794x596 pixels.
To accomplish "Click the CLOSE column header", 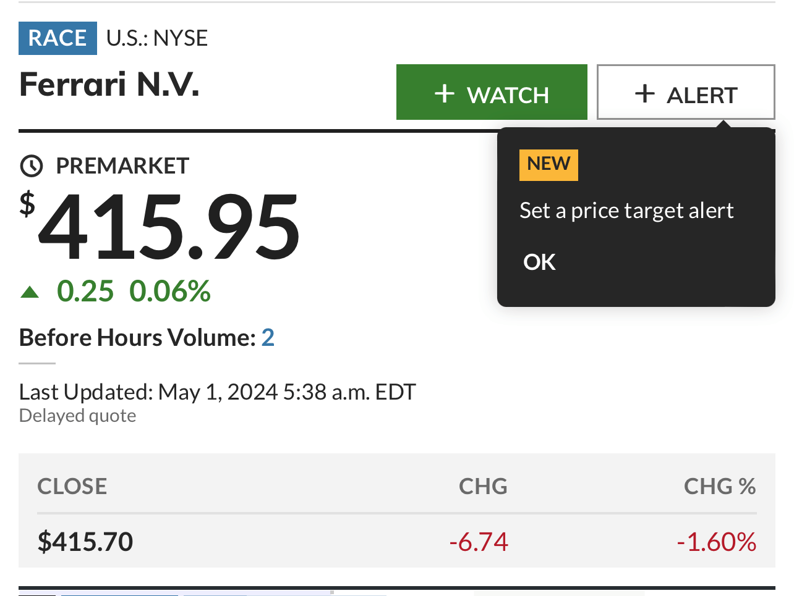I will point(72,487).
